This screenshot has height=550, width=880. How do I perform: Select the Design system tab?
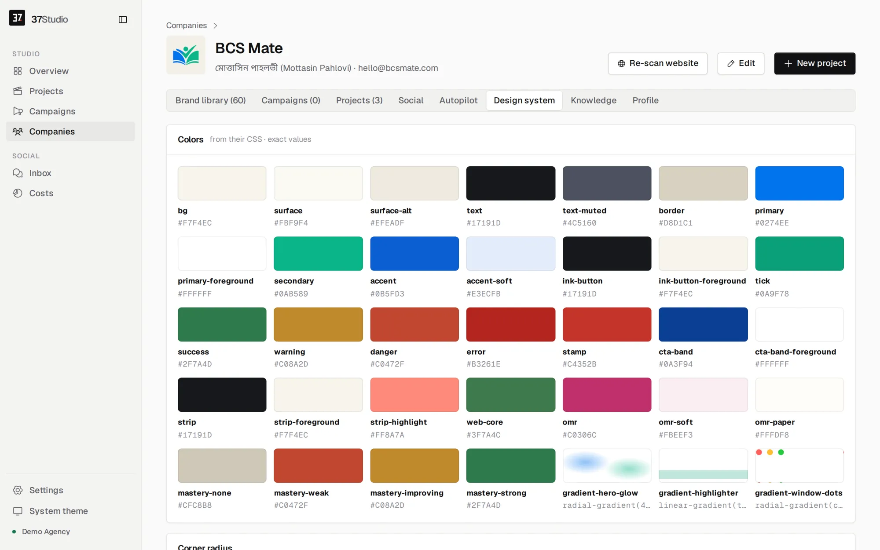click(524, 100)
